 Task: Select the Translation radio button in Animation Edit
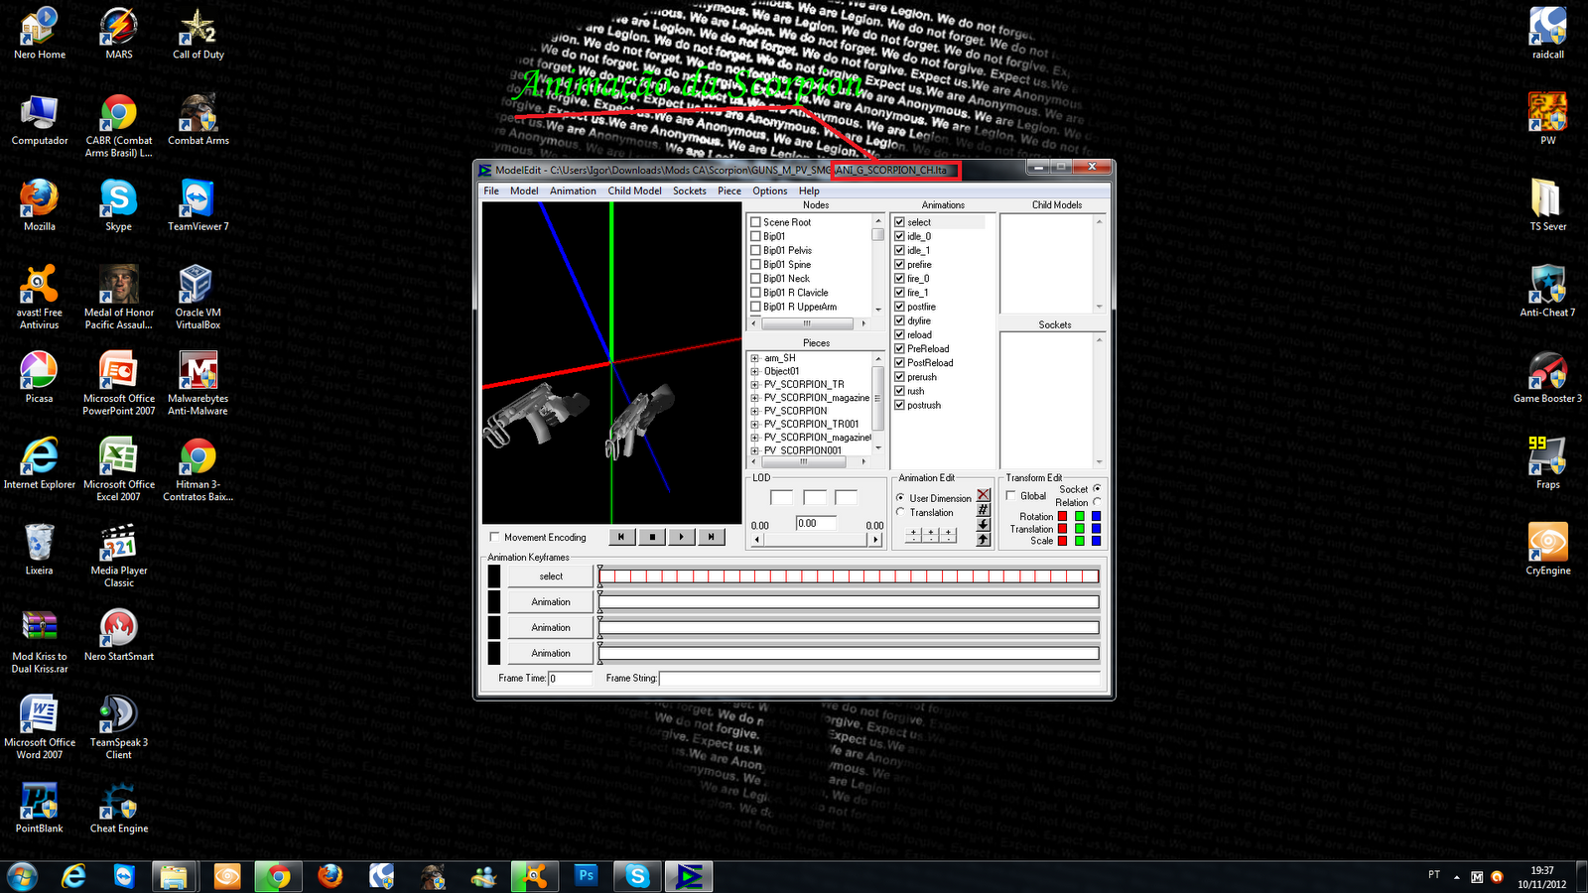pos(900,513)
